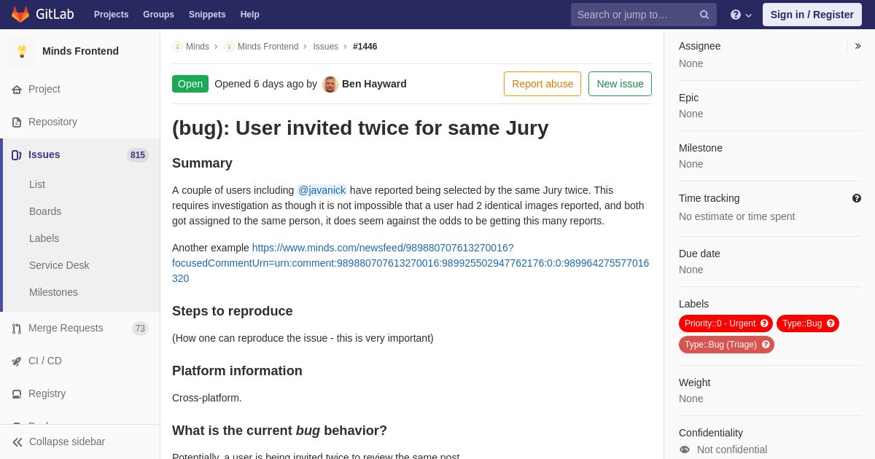Image resolution: width=875 pixels, height=459 pixels.
Task: Open the Groups menu
Action: pos(158,15)
